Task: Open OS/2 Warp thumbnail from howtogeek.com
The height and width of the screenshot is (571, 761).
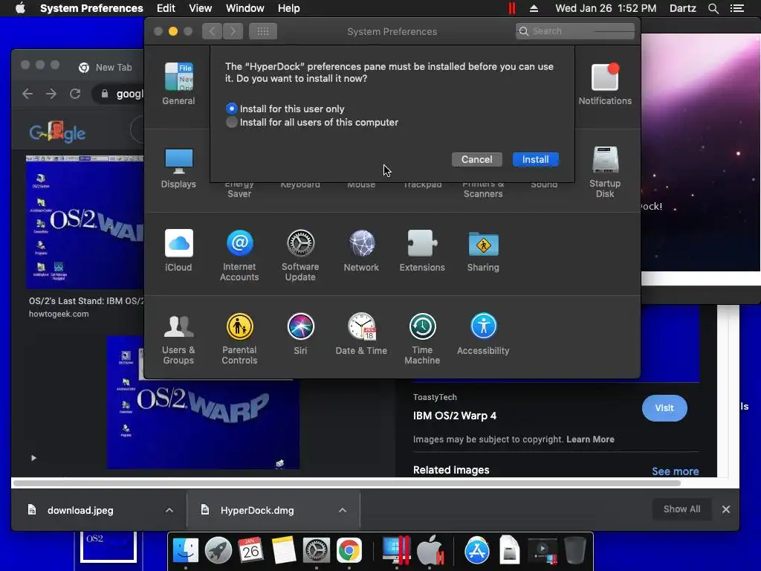Action: [85, 222]
